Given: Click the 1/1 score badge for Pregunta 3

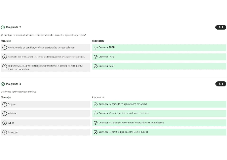Looking at the screenshot, I should point(221,84).
